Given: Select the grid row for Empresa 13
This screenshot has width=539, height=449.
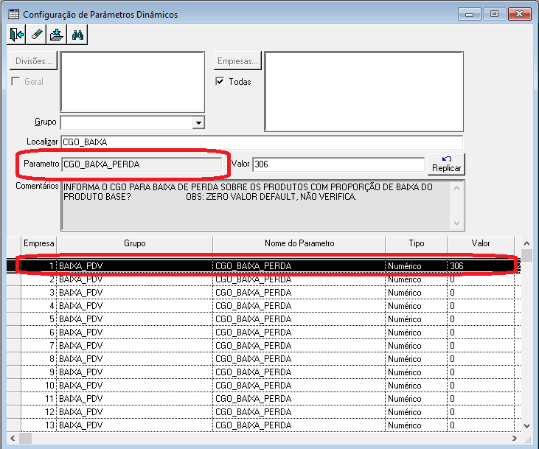Looking at the screenshot, I should click(x=264, y=425).
